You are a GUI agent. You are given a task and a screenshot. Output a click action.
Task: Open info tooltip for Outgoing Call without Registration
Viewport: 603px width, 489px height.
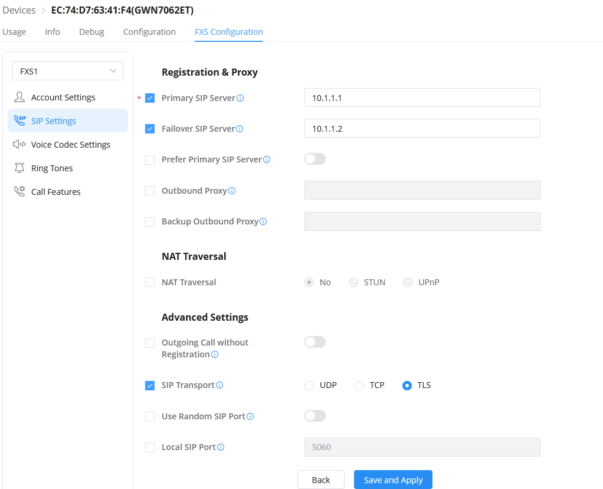pyautogui.click(x=215, y=354)
